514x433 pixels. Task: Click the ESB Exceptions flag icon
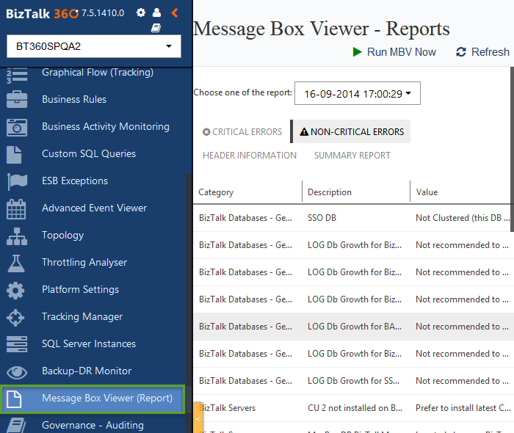click(x=16, y=181)
